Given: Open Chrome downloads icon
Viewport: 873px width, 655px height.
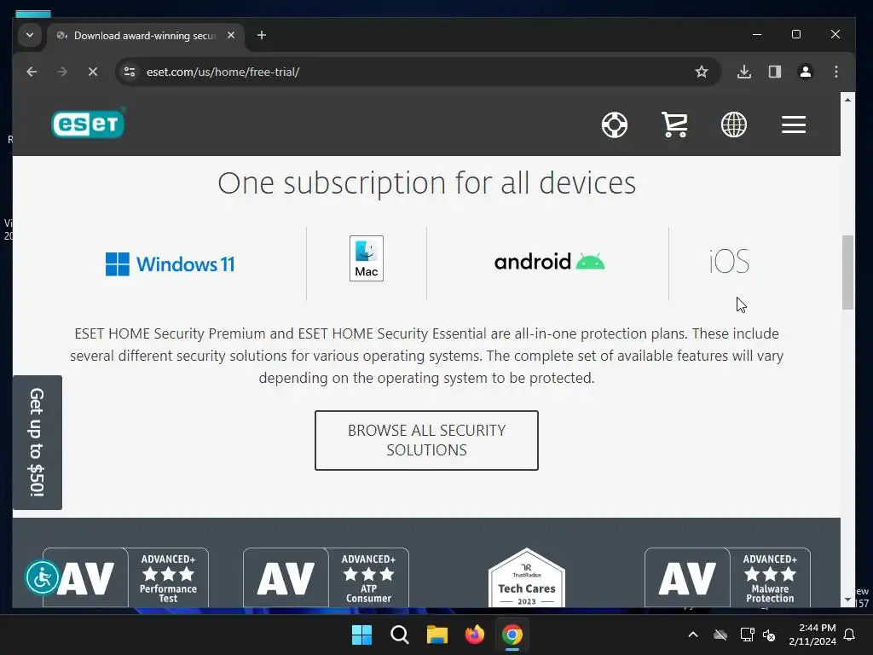Looking at the screenshot, I should 743,72.
